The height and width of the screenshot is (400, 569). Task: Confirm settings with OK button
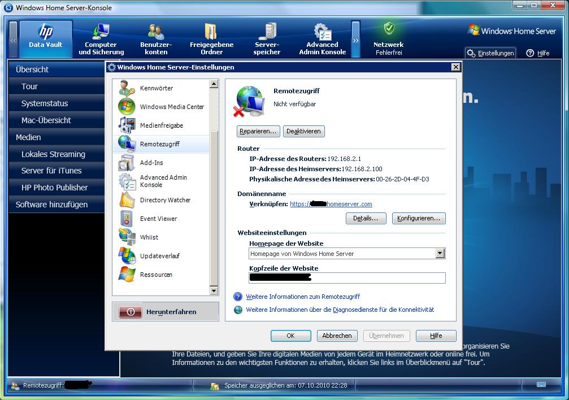tap(290, 336)
